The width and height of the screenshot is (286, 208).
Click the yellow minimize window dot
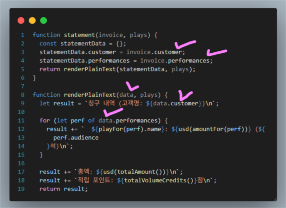pos(32,20)
